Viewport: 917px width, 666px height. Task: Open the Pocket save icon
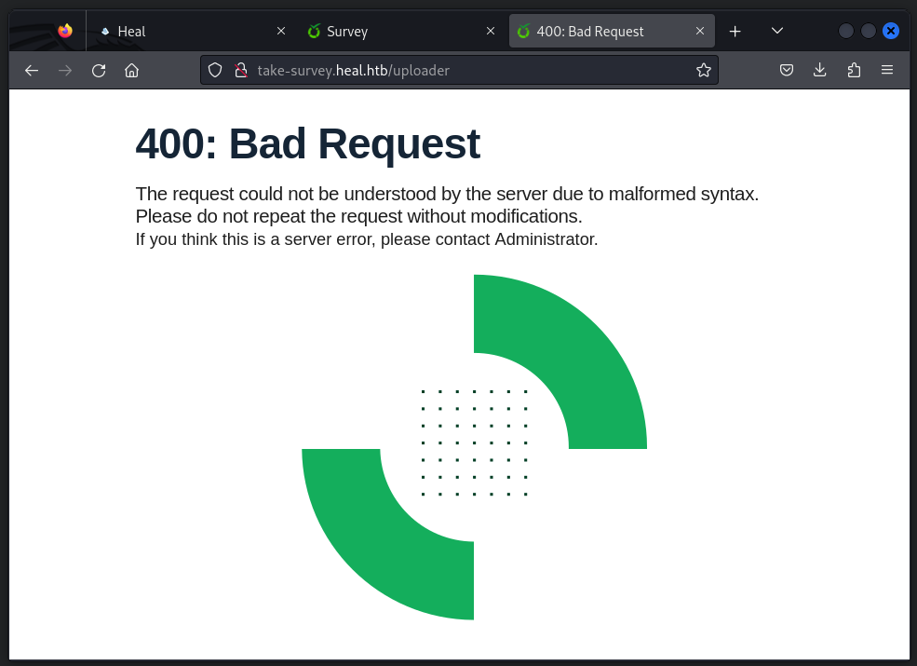point(787,70)
